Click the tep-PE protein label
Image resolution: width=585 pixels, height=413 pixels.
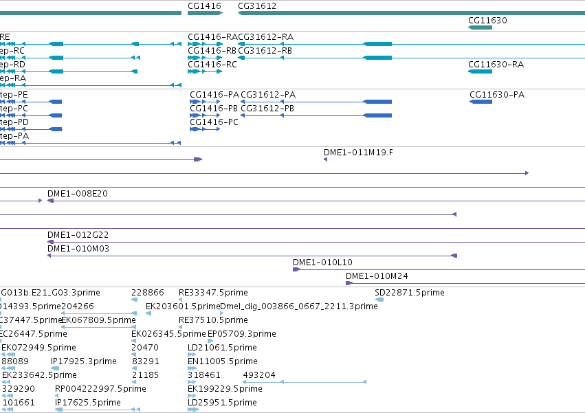point(14,95)
